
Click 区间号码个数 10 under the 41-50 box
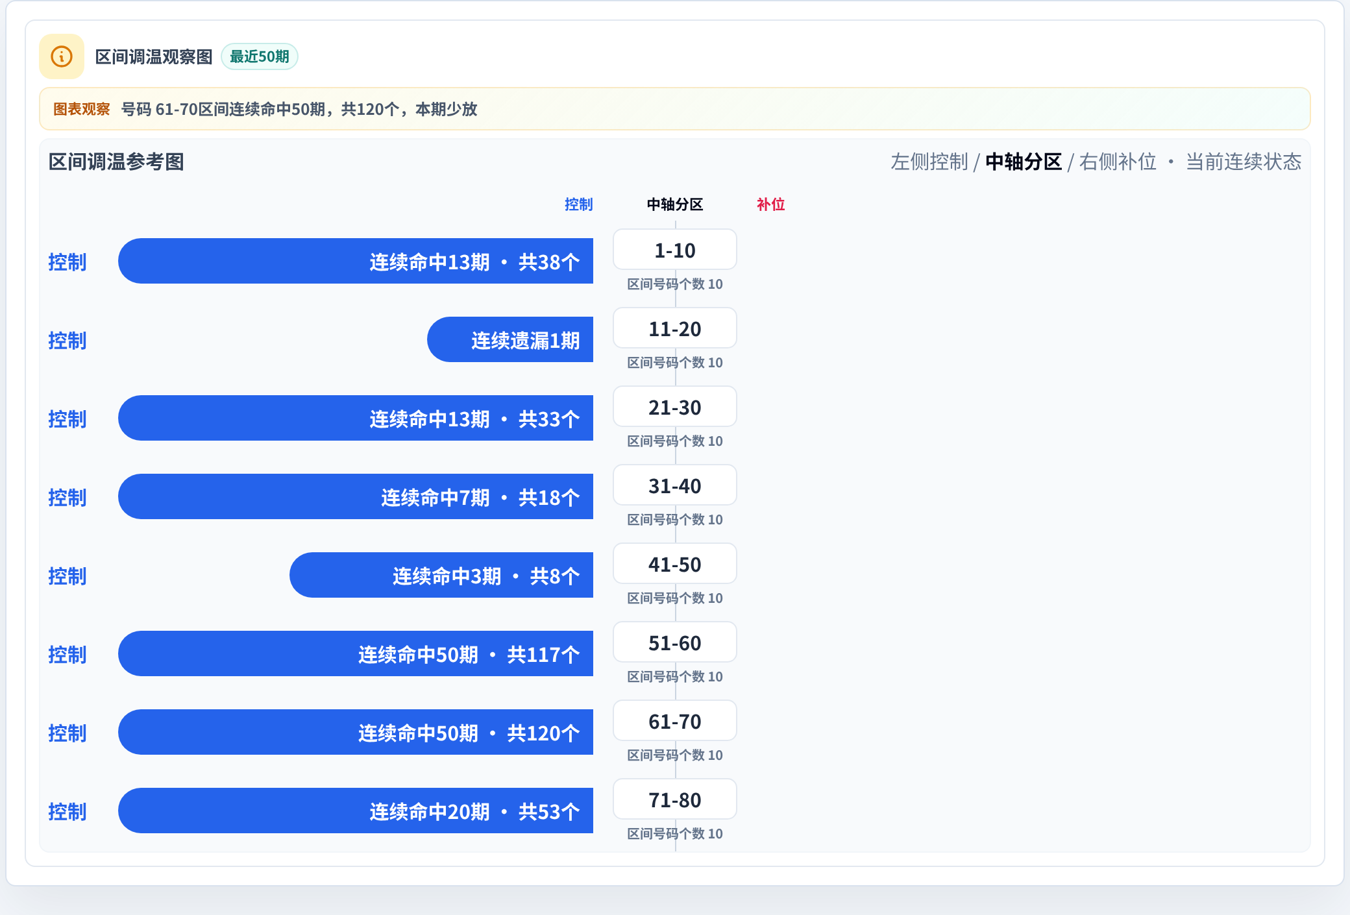(x=675, y=598)
